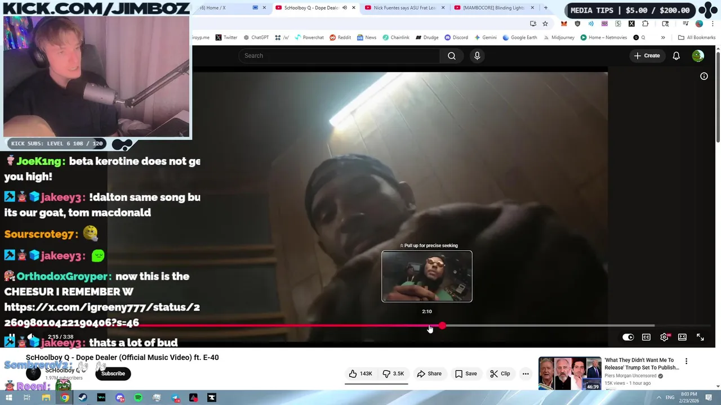Image resolution: width=721 pixels, height=405 pixels.
Task: Open the ChatGPT bookmark
Action: point(256,38)
